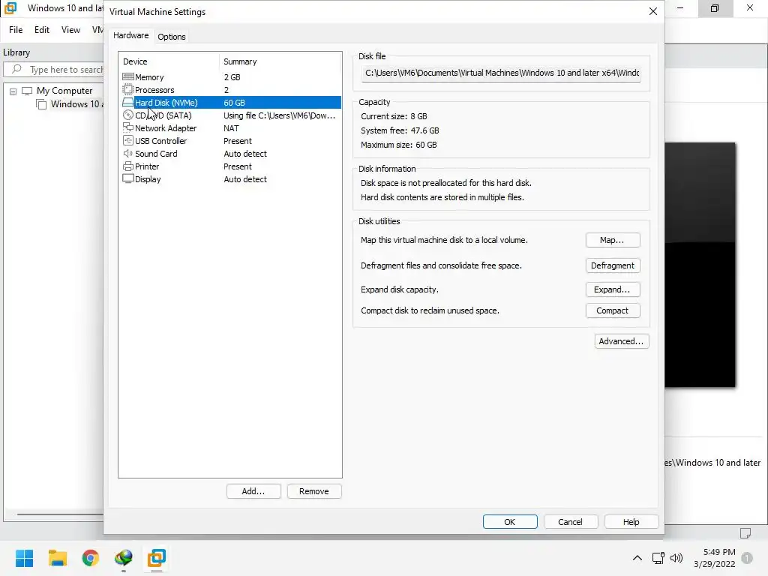Select the Processors device icon
Viewport: 768px width, 576px height.
click(x=127, y=90)
